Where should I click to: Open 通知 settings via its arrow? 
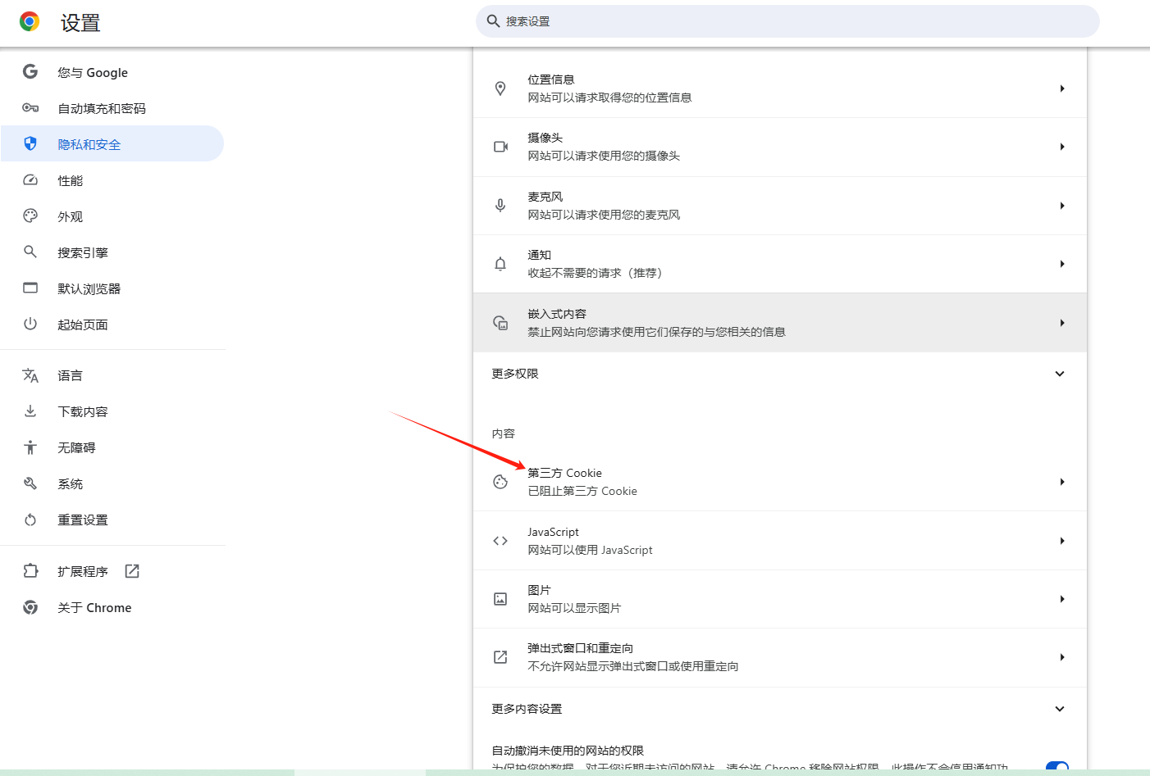pos(1062,264)
